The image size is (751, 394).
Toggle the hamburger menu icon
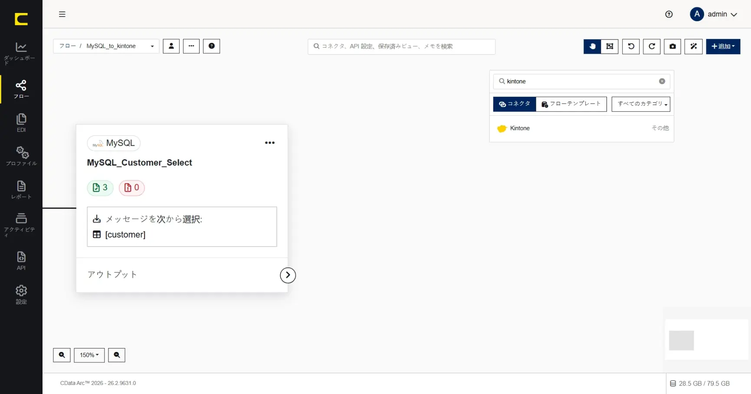62,14
